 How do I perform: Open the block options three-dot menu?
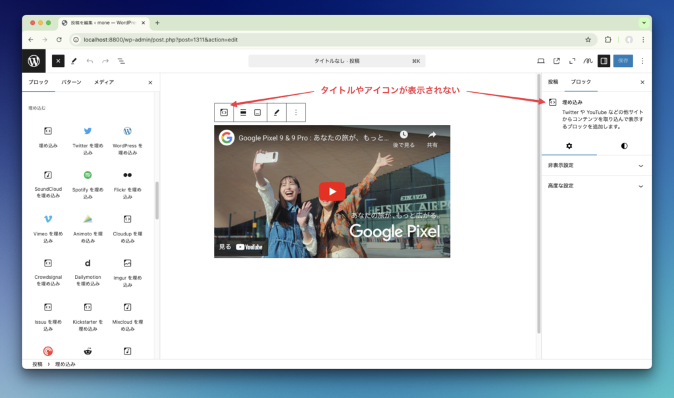[x=296, y=112]
